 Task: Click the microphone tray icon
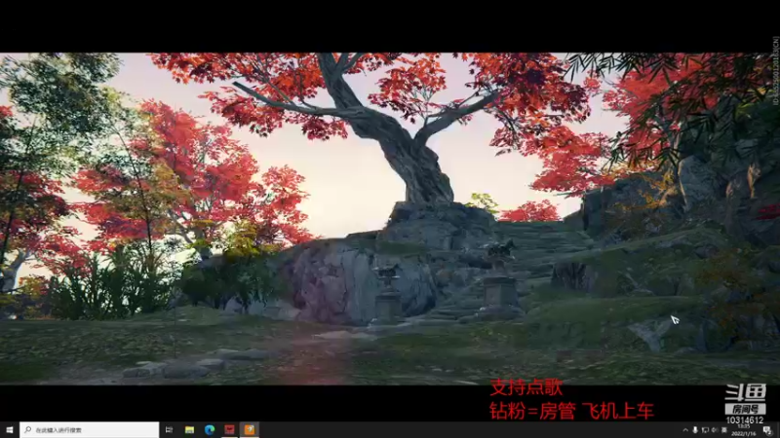click(x=695, y=430)
